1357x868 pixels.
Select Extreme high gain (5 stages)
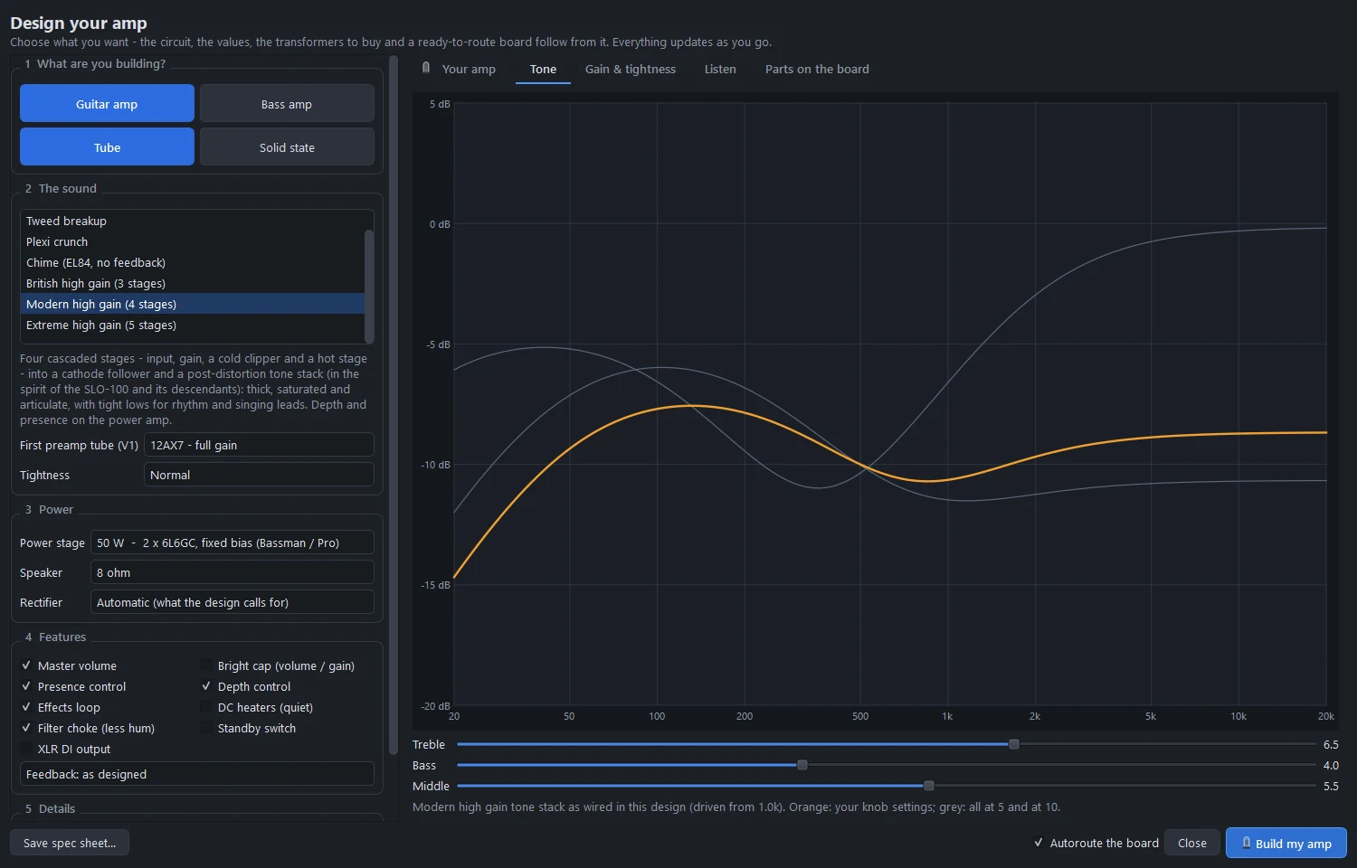tap(192, 325)
